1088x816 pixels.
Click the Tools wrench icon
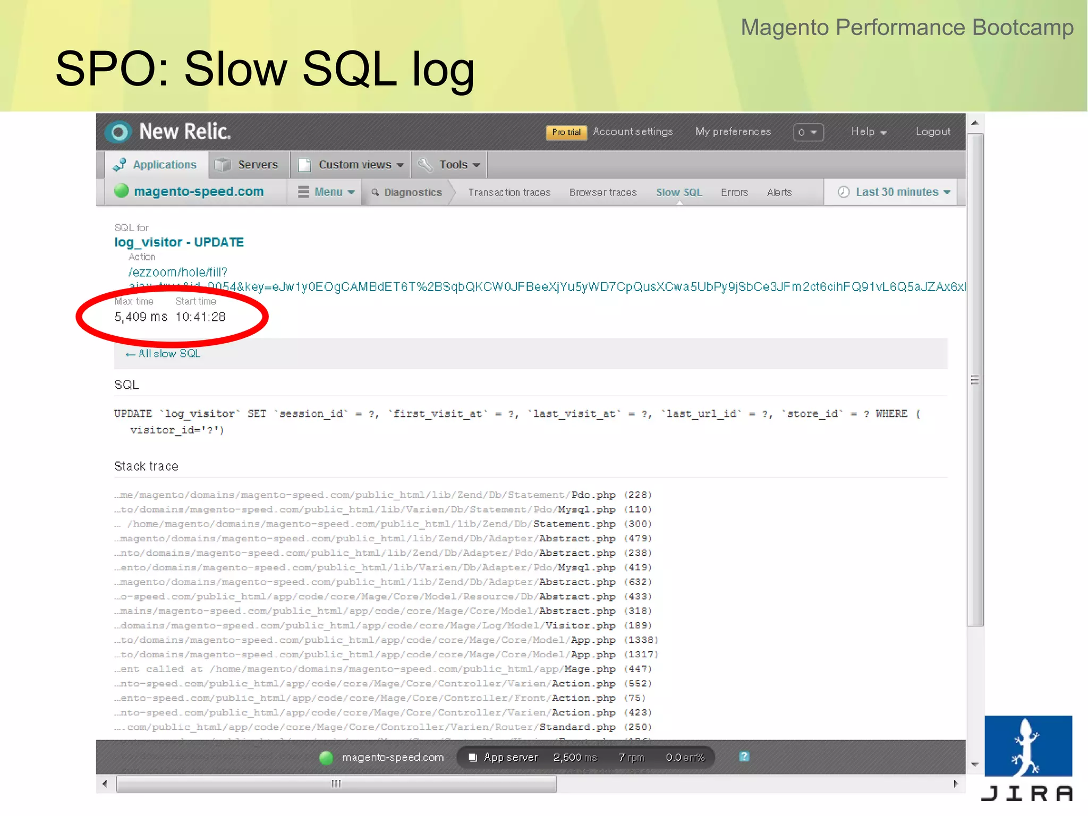425,165
